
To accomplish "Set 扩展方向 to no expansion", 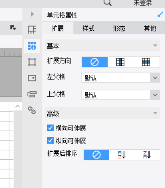I will click(x=95, y=62).
